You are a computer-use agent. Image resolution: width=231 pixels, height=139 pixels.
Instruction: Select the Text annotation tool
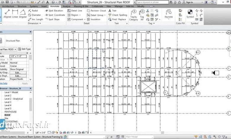[113, 11]
